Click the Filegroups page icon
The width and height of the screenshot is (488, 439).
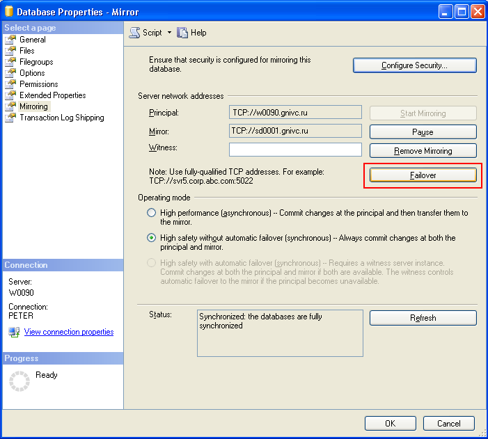click(10, 62)
